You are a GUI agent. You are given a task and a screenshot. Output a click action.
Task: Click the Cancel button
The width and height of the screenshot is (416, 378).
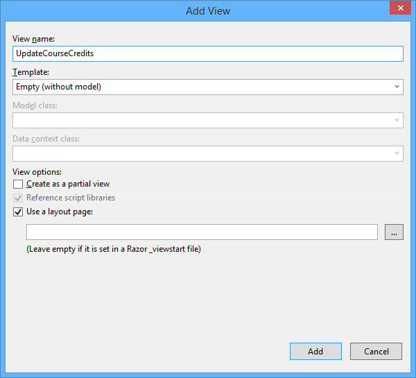376,351
